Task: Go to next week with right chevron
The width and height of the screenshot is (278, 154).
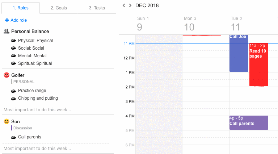Action: tap(130, 5)
